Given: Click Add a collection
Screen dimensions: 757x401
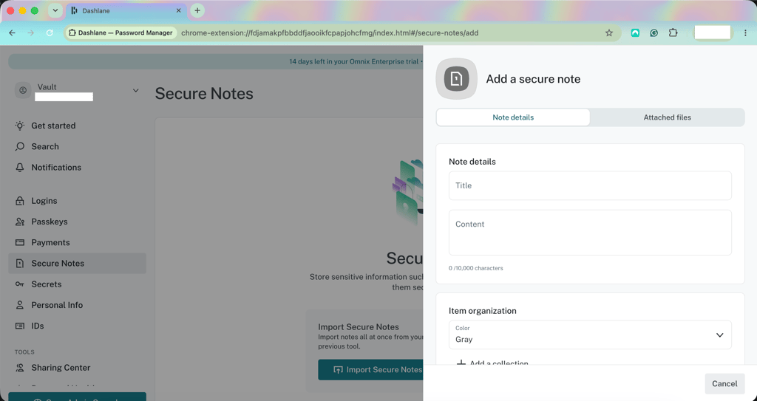Looking at the screenshot, I should click(492, 363).
